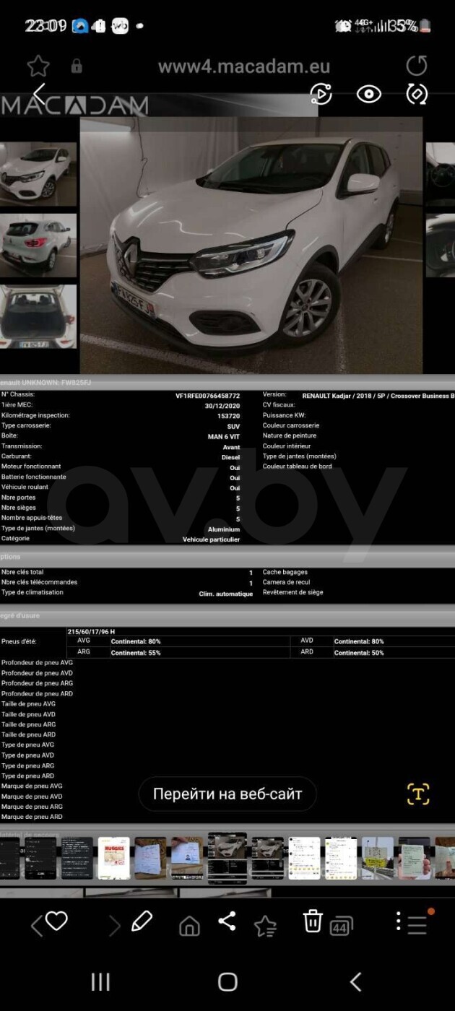This screenshot has width=455, height=1011.
Task: Tap category value Vehicule particulier
Action: [x=211, y=539]
